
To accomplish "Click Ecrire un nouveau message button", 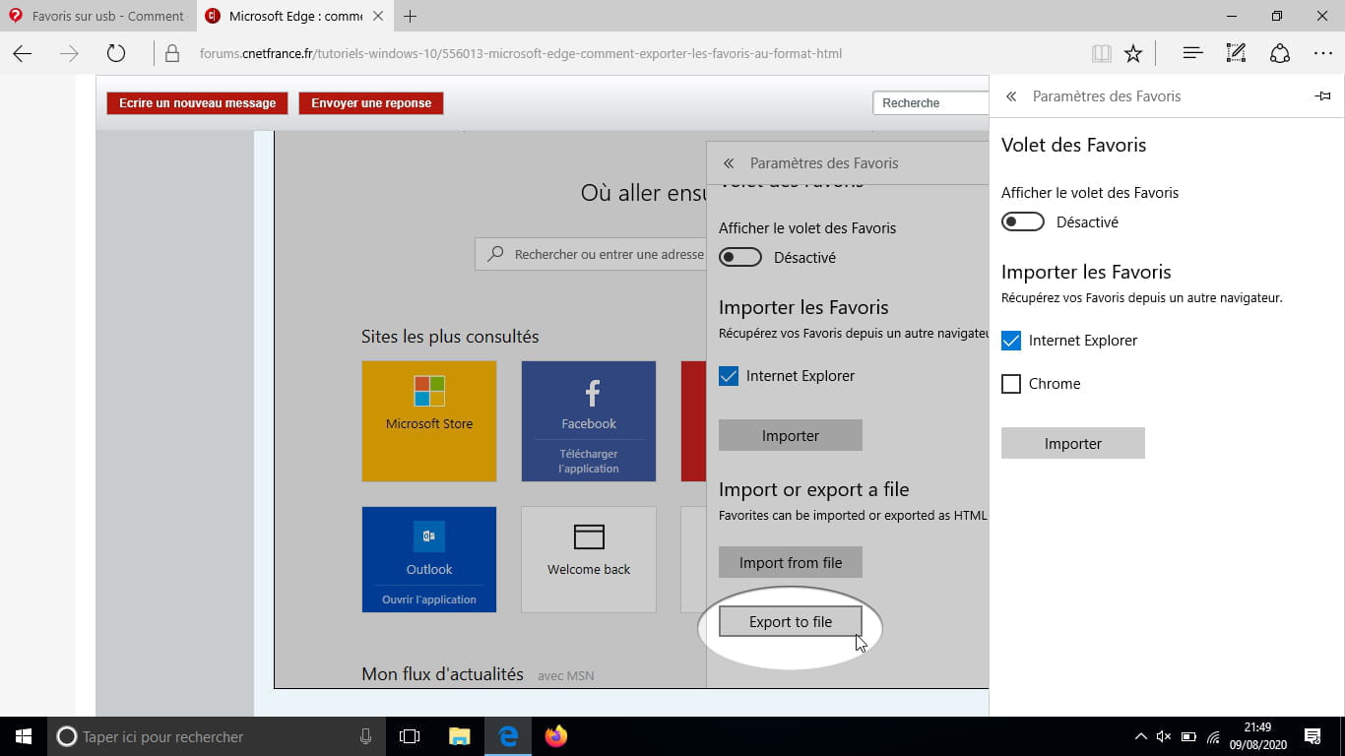I will pyautogui.click(x=198, y=103).
